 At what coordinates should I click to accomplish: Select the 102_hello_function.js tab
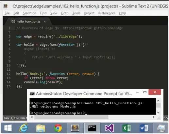click(x=25, y=22)
